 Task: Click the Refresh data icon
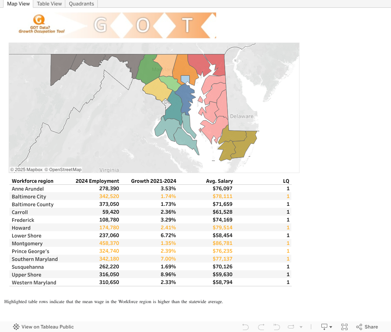pyautogui.click(x=291, y=327)
